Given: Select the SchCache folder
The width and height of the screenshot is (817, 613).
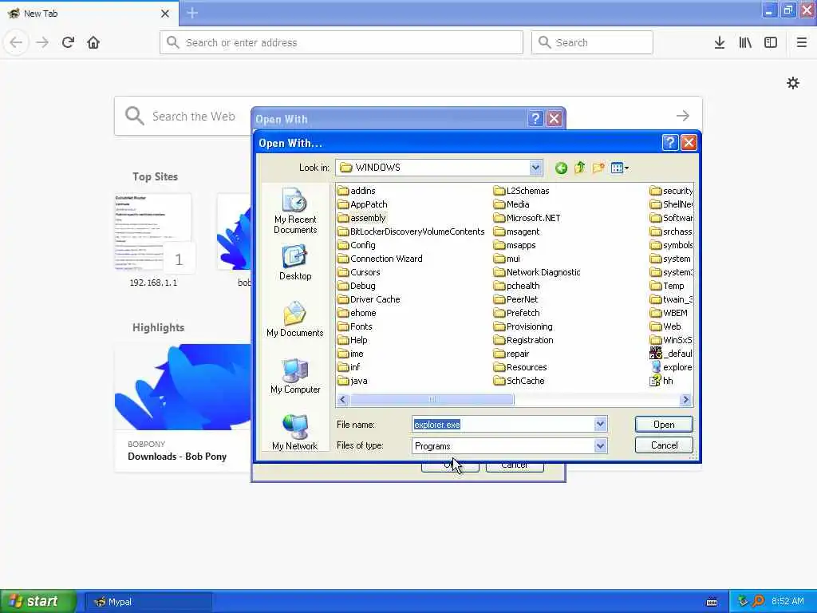Looking at the screenshot, I should 519,381.
